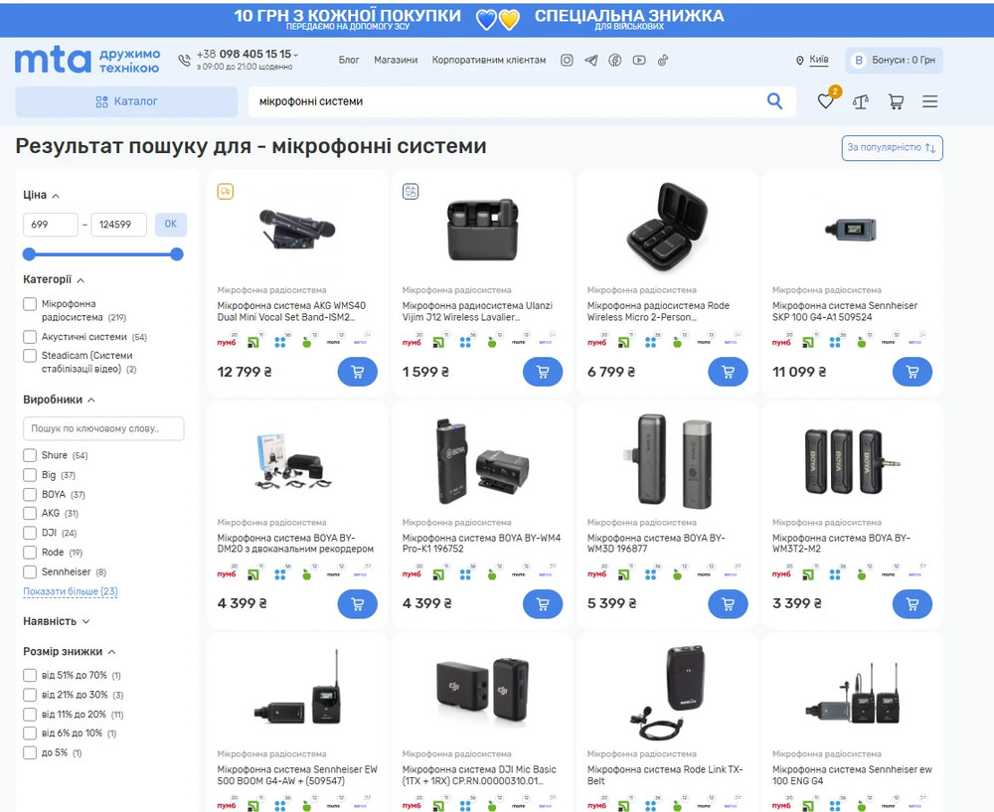Open the Магазини menu item
This screenshot has width=994, height=812.
coord(396,61)
